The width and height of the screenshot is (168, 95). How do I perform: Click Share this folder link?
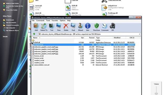click(x=12, y=10)
